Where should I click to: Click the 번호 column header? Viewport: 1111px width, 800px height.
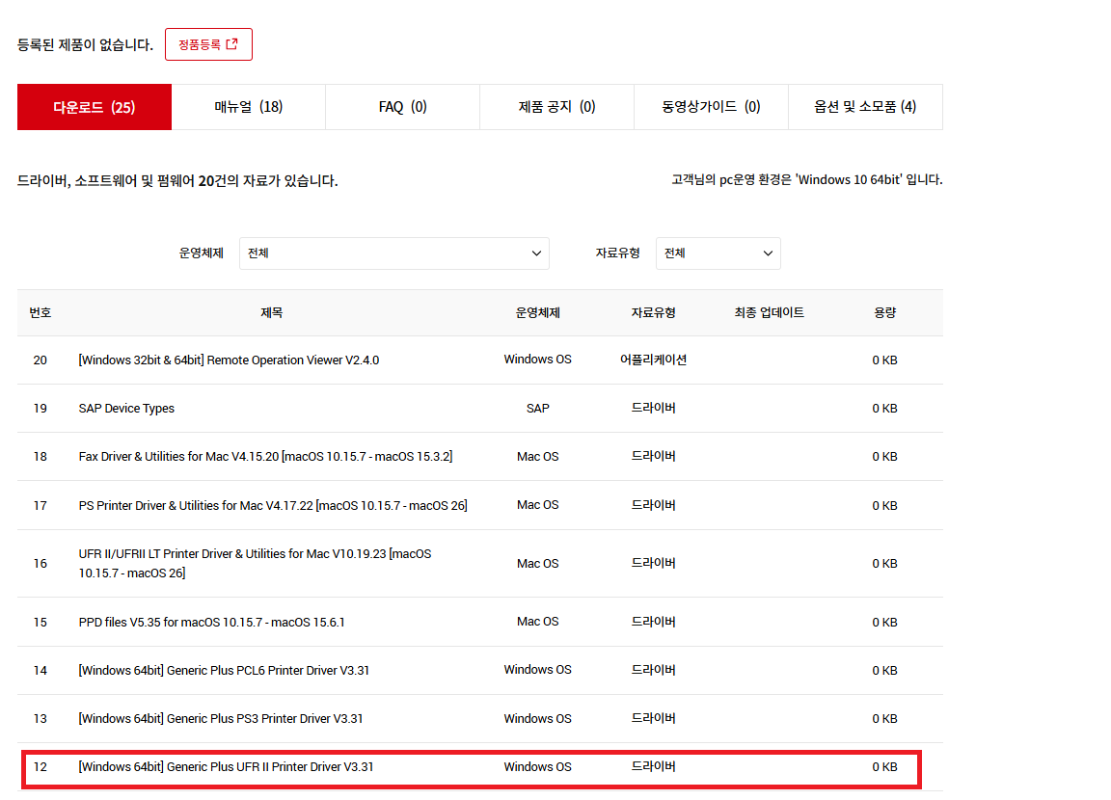click(41, 313)
